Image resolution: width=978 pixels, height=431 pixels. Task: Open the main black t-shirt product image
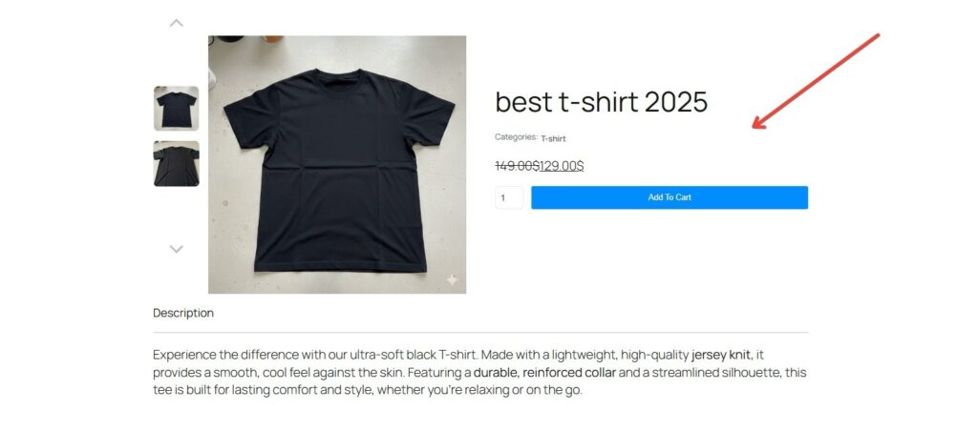coord(337,164)
